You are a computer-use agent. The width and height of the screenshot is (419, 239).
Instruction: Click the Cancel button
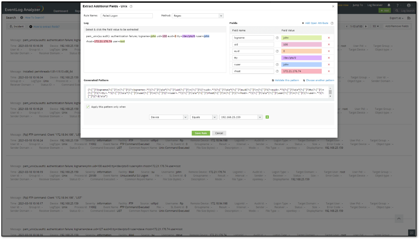pyautogui.click(x=219, y=133)
